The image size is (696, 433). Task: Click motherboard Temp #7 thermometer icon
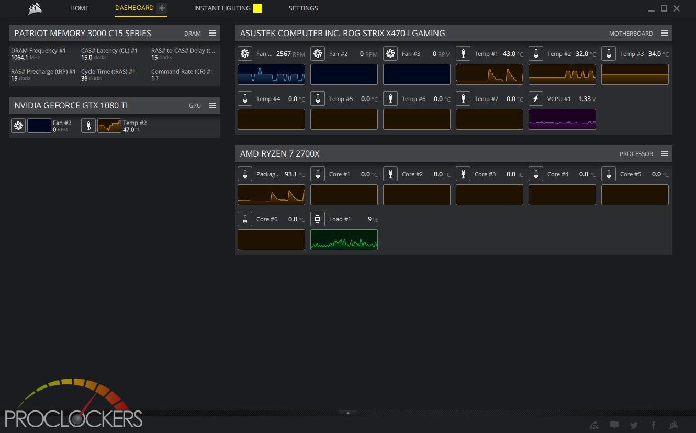463,98
